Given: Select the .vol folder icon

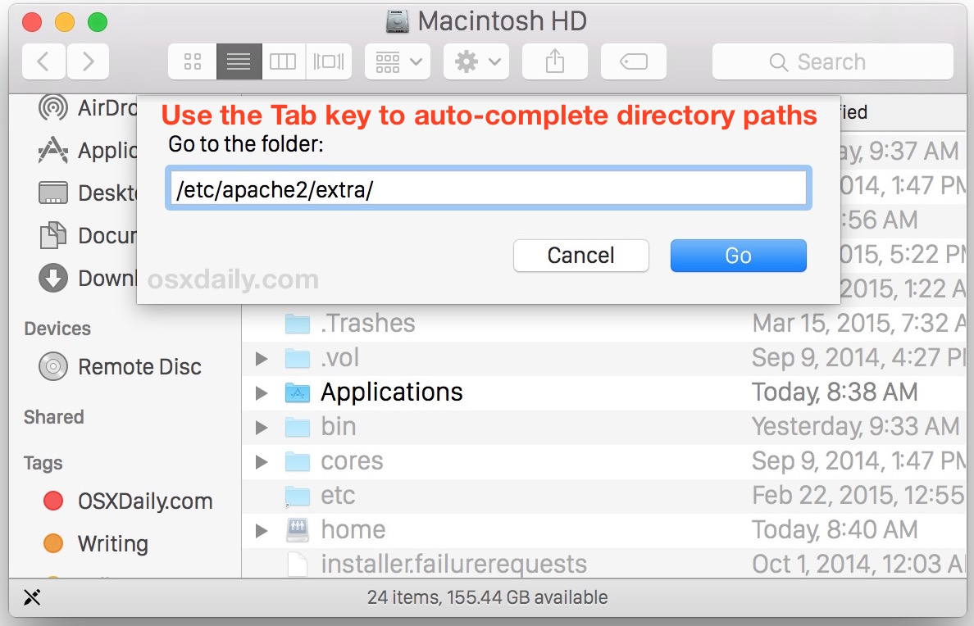Looking at the screenshot, I should 298,358.
